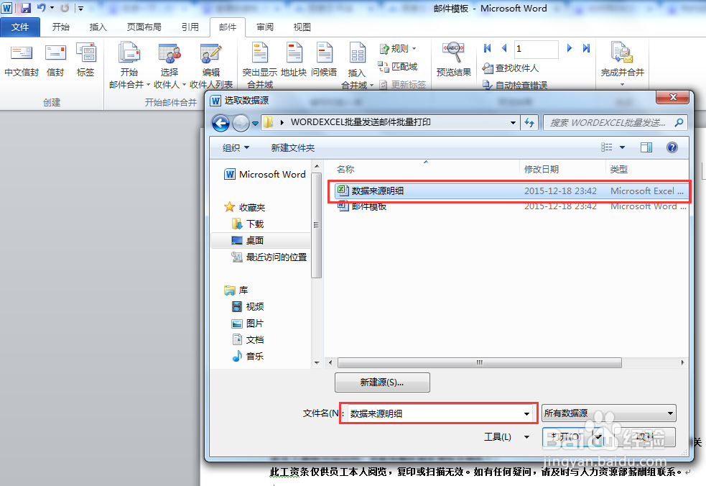Go to previous record arrow

504,48
